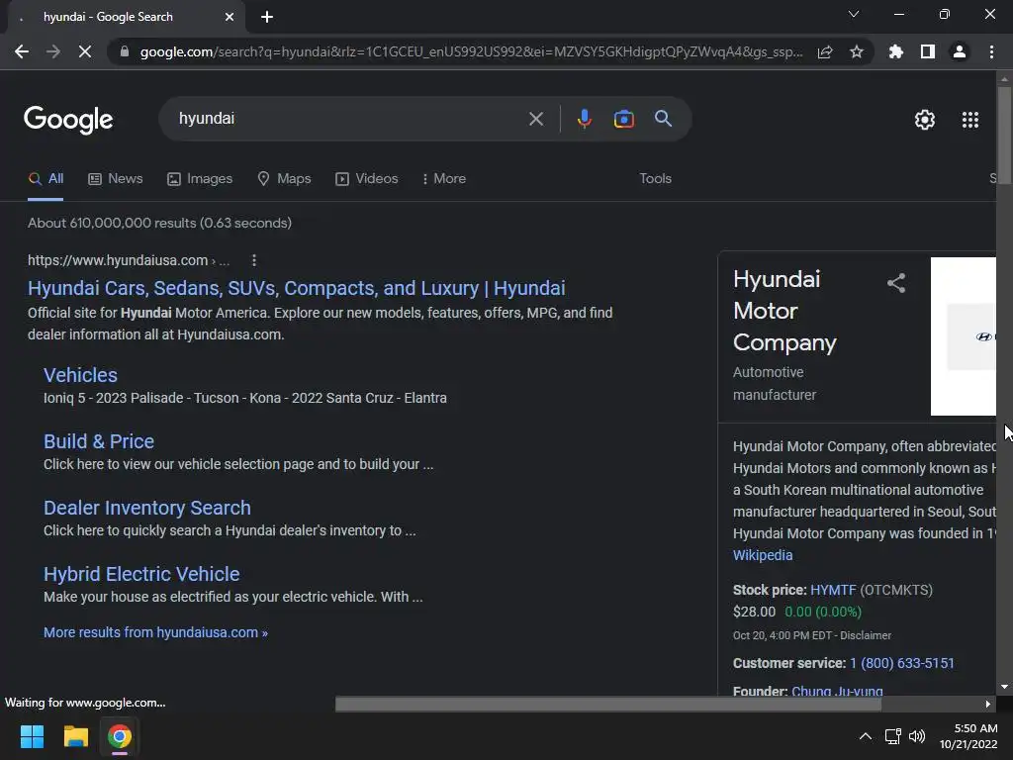
Task: Open the Chrome profile menu
Action: 960,51
